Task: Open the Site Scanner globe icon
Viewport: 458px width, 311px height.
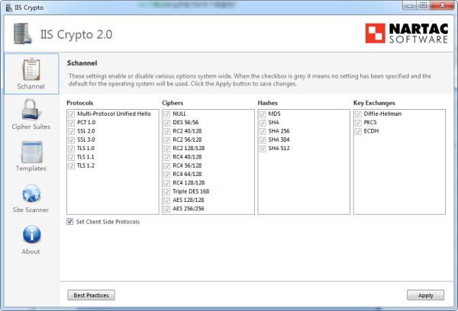Action: point(31,193)
